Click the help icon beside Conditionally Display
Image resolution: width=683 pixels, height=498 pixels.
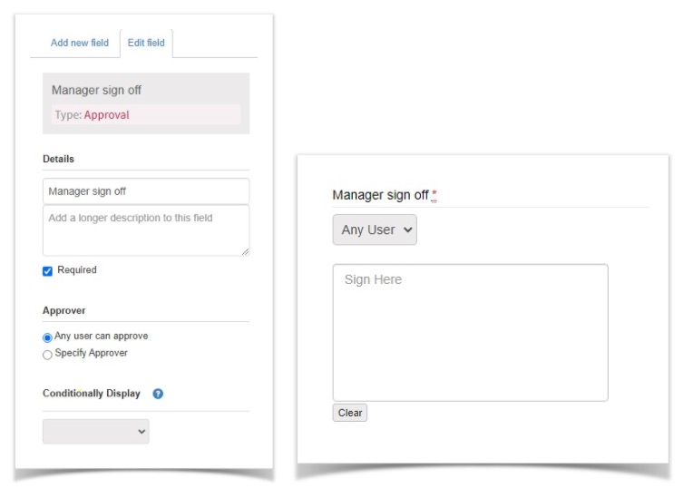point(158,394)
